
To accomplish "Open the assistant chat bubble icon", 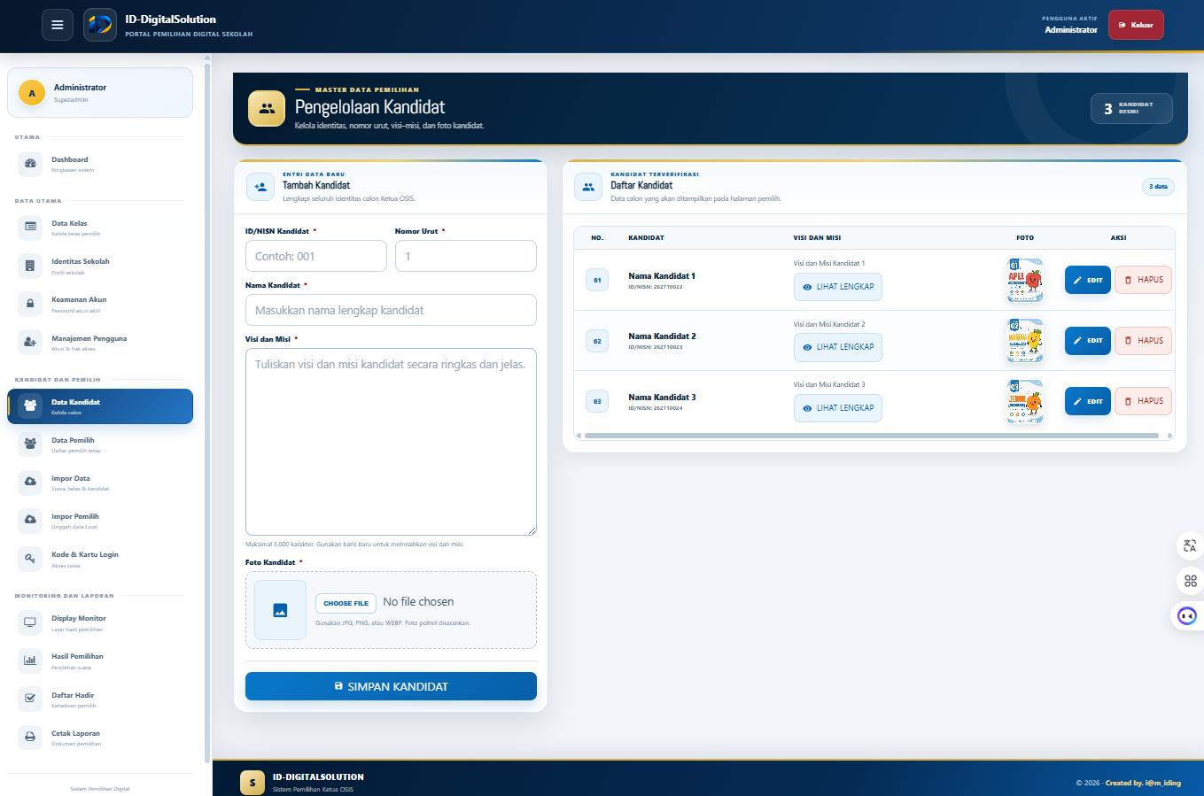I will tap(1187, 615).
